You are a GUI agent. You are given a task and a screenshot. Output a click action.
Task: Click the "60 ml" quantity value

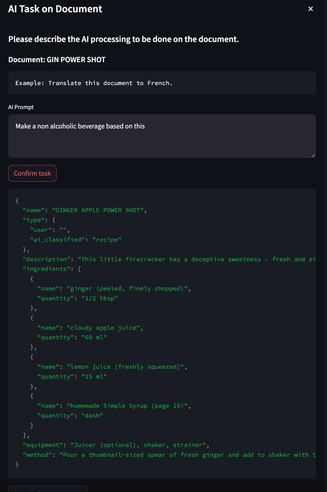[x=94, y=337]
